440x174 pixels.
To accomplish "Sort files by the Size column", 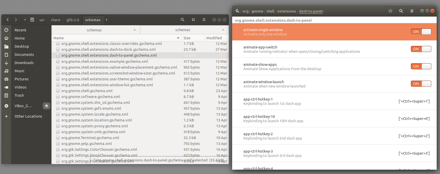I will click(x=193, y=38).
